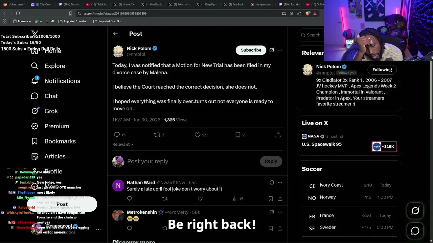Open the X logo home link in the sidebar
Image resolution: width=433 pixels, height=243 pixels.
35,34
